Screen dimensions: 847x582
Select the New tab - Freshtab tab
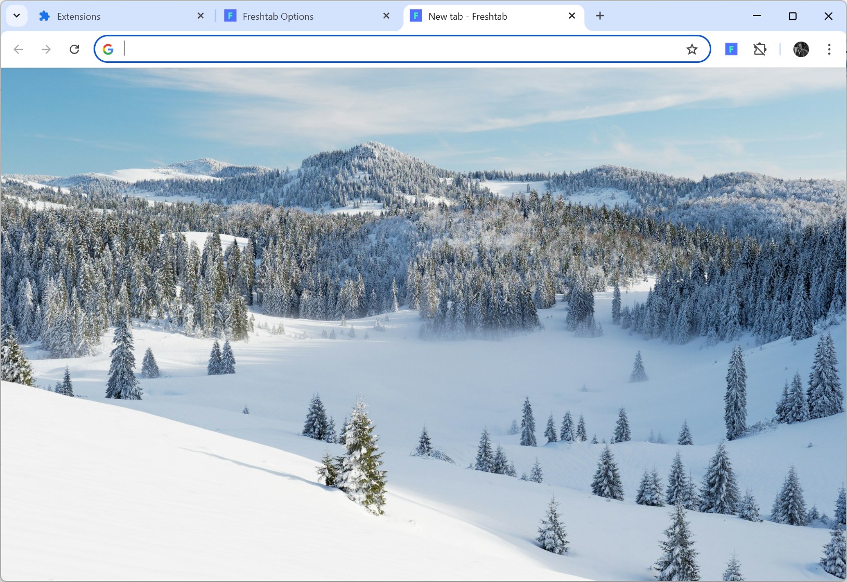468,16
